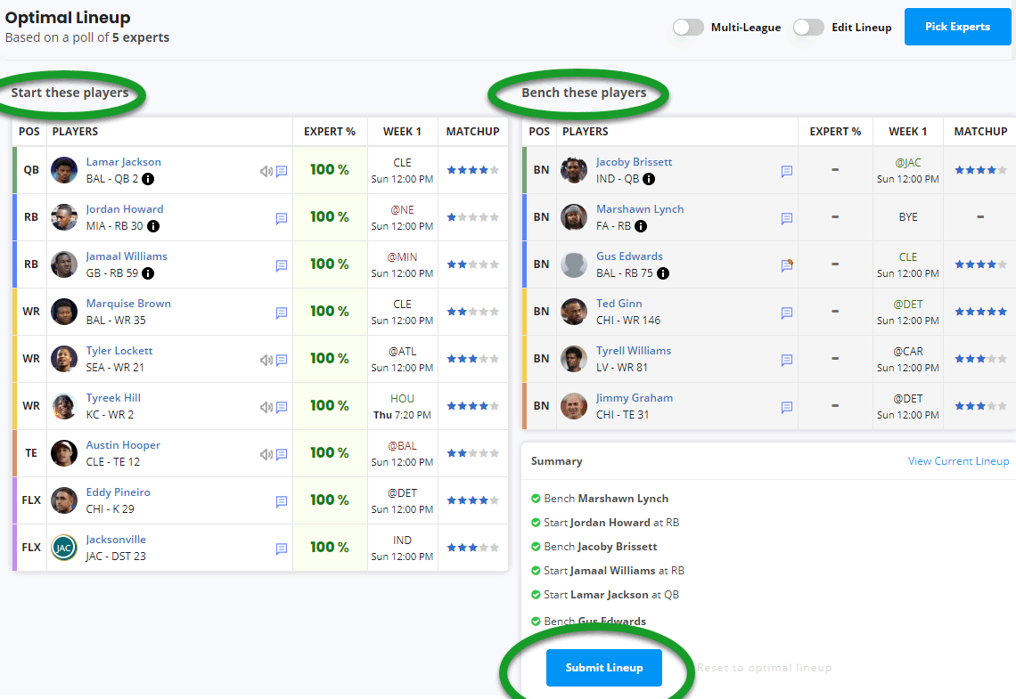Open Austin Hooper player link
The width and height of the screenshot is (1016, 699).
(x=123, y=445)
